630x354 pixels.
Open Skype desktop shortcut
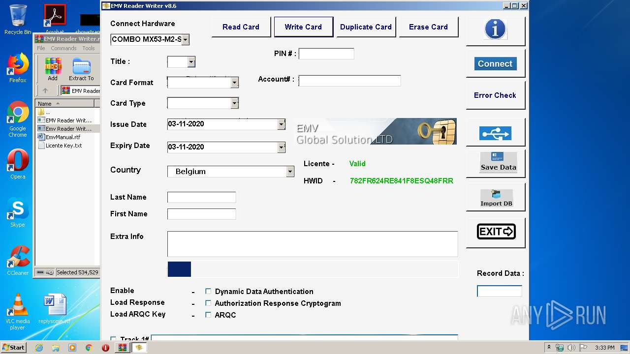pos(18,213)
